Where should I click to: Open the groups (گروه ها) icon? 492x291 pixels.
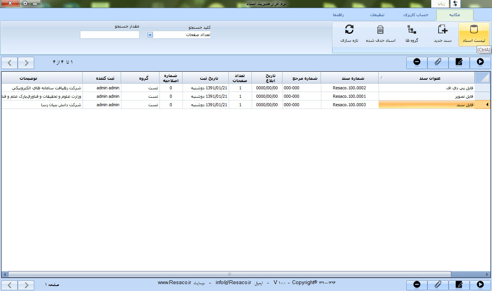click(412, 34)
